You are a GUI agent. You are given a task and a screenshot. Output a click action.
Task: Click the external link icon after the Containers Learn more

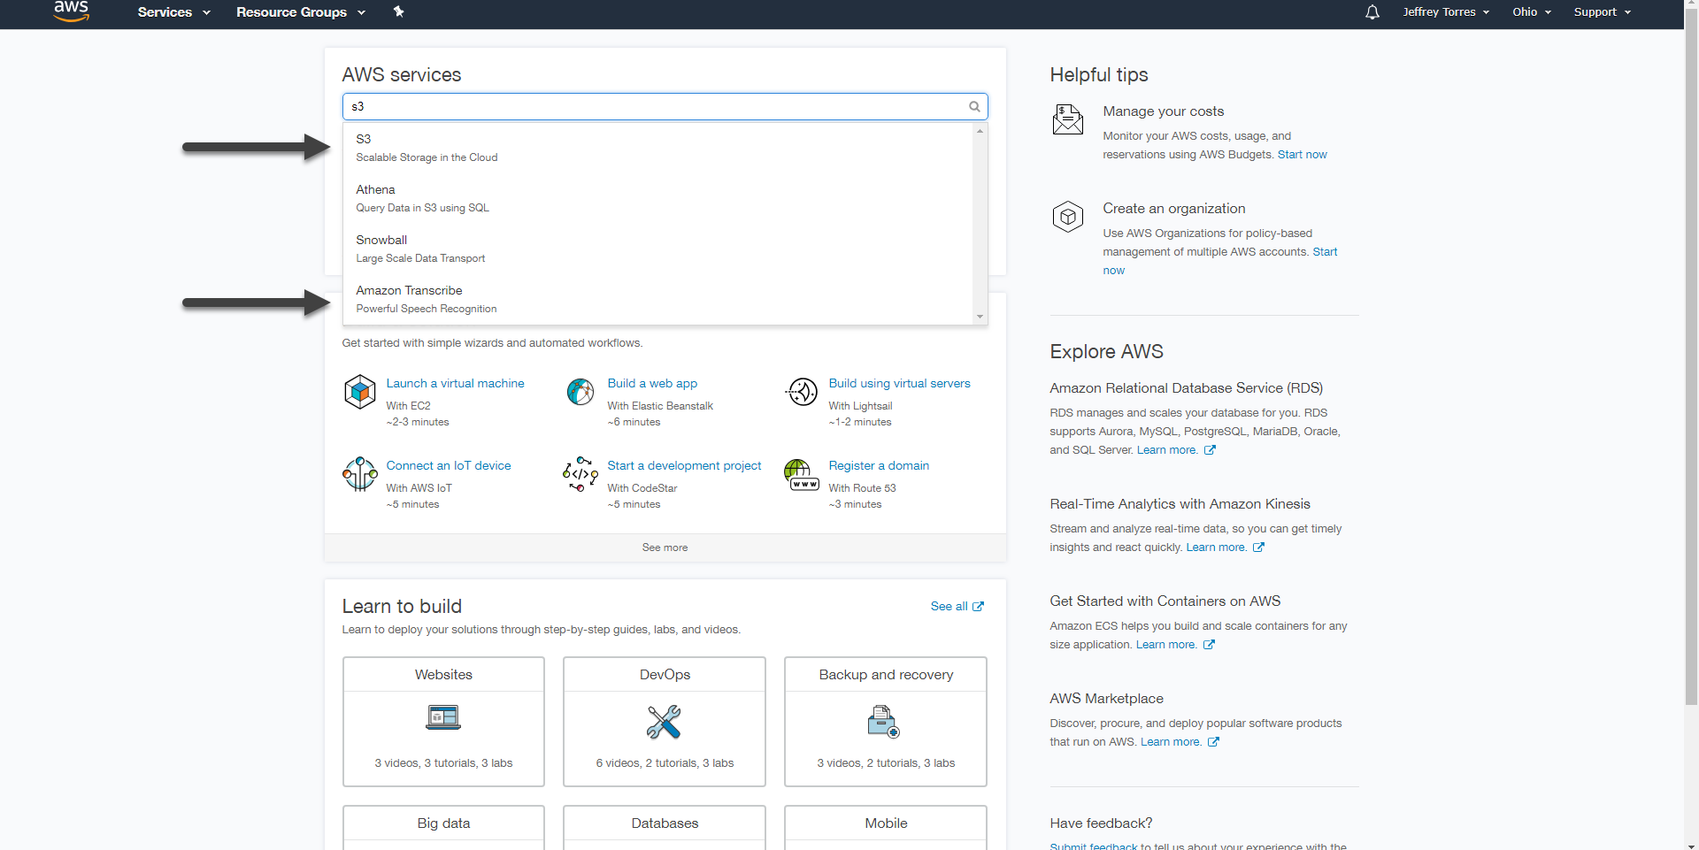pos(1209,645)
